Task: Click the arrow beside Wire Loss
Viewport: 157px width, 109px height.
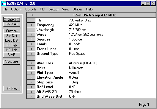Action: coord(31,63)
